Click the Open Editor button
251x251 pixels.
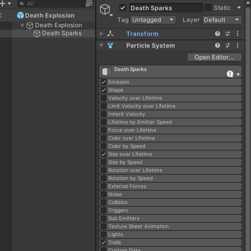(x=214, y=57)
